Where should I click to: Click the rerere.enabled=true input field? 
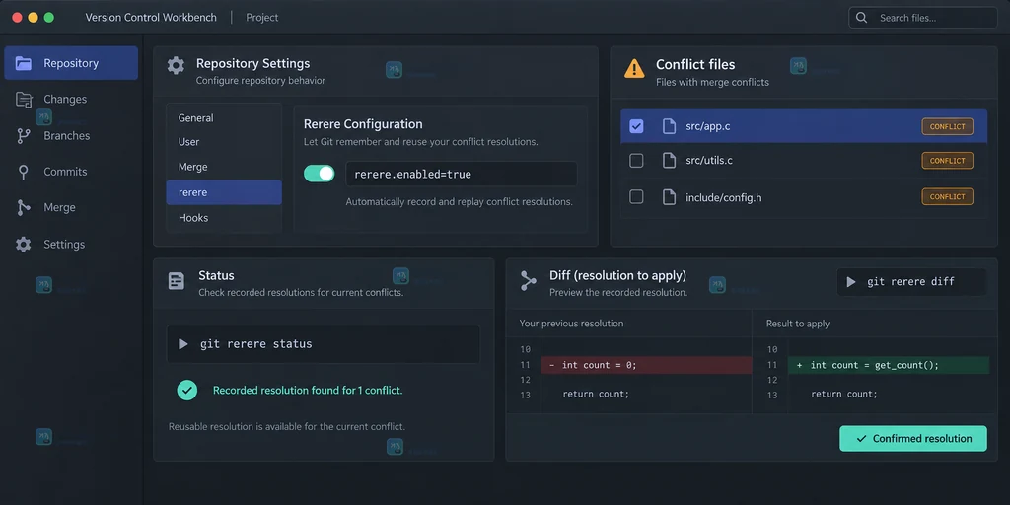tap(462, 174)
